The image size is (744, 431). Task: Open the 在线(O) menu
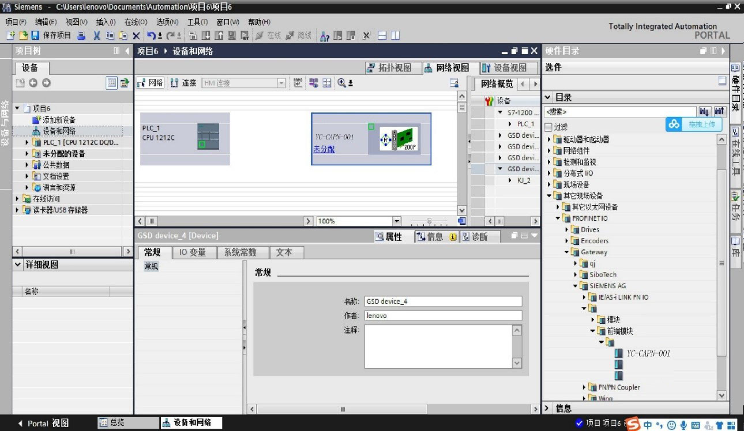coord(136,22)
